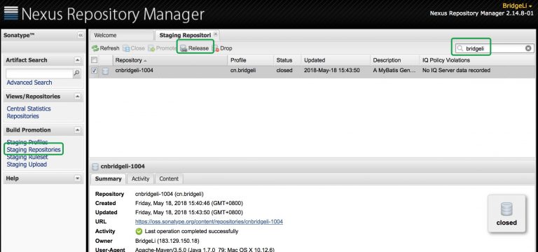Click the Promote toolbar button
The image size is (538, 252).
pos(162,48)
